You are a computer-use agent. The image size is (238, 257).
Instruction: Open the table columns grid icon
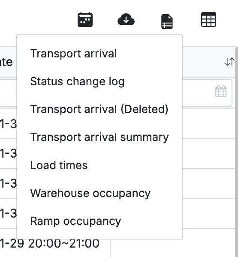click(x=208, y=20)
